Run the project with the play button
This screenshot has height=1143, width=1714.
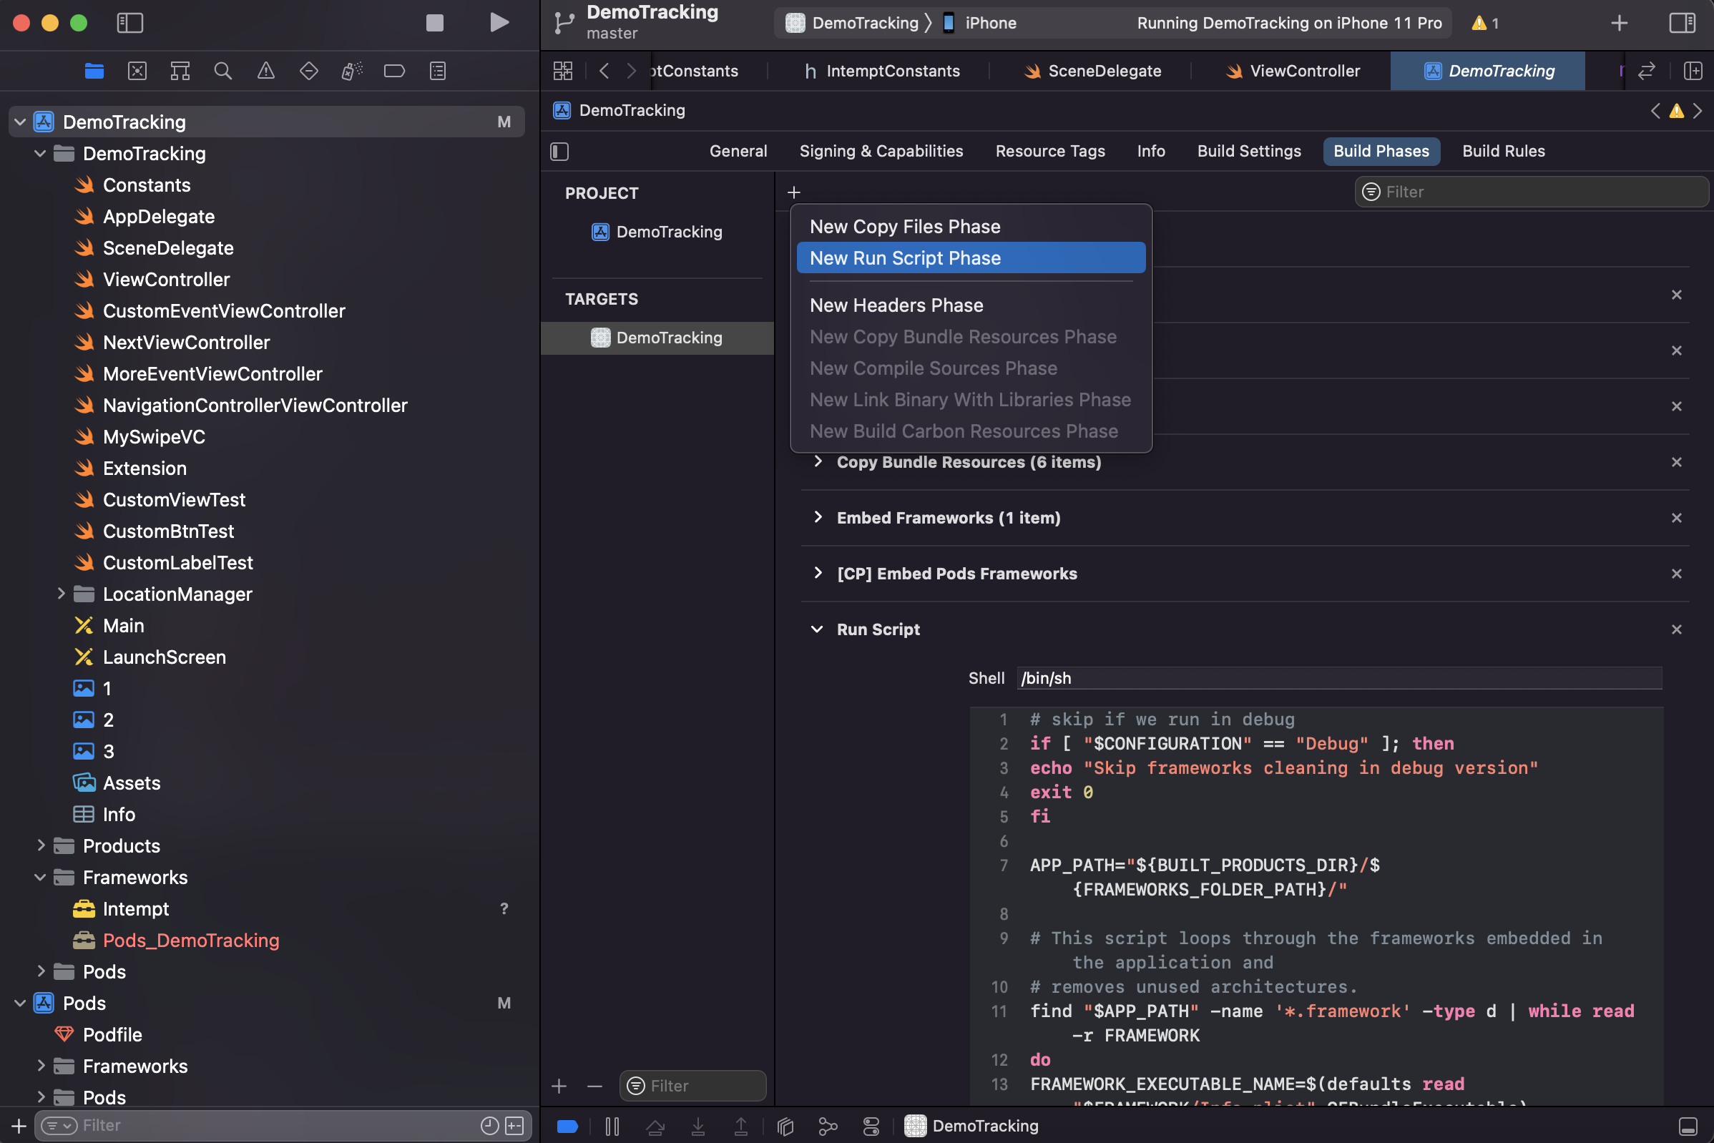click(x=499, y=23)
